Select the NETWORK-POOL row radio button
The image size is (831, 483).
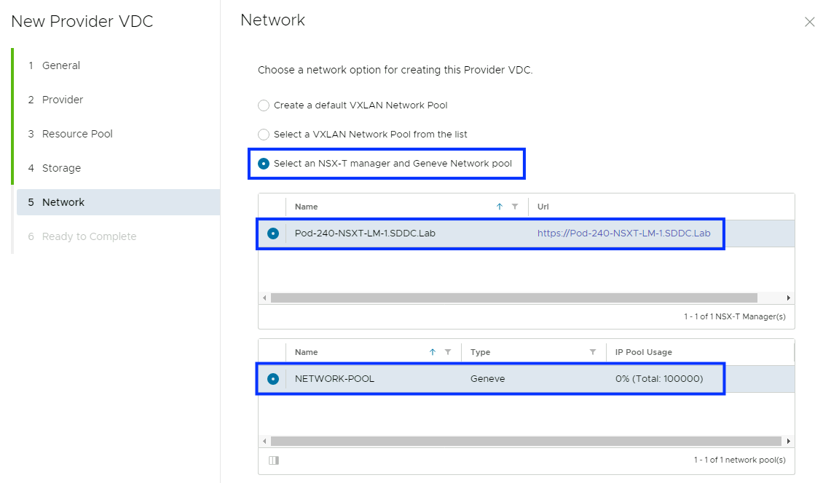(x=273, y=379)
